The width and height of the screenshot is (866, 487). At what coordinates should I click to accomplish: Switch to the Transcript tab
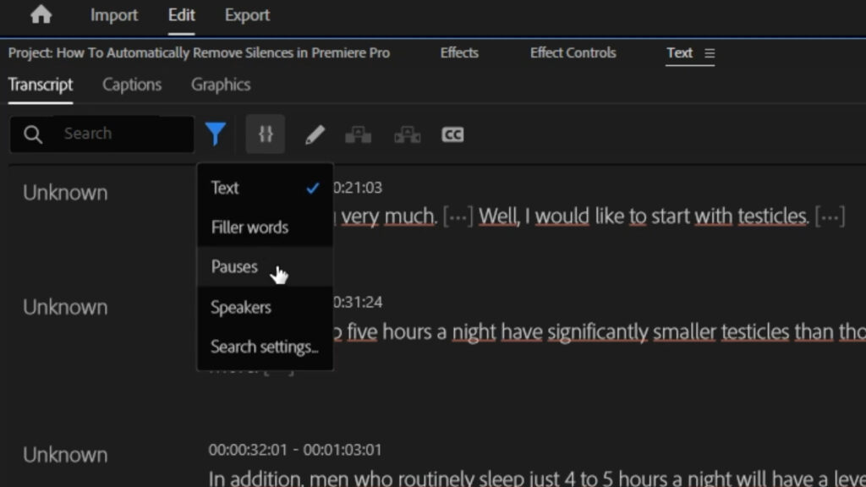[x=41, y=85]
